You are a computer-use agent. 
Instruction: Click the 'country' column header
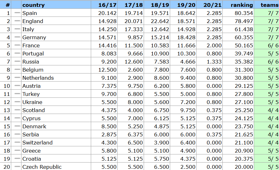tap(33, 5)
